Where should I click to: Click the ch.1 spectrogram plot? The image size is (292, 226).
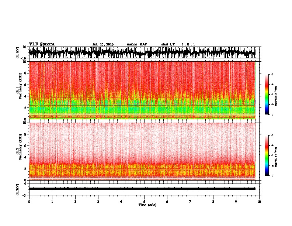142,90
